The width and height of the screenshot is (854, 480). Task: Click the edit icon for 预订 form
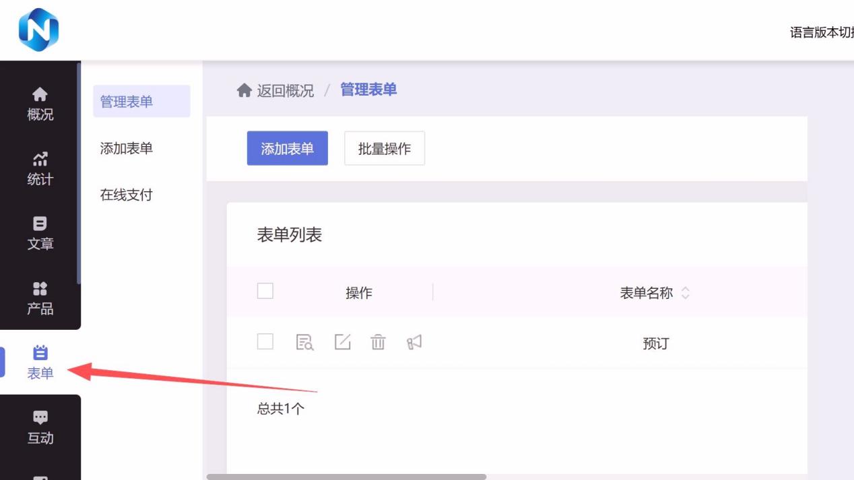[x=343, y=342]
